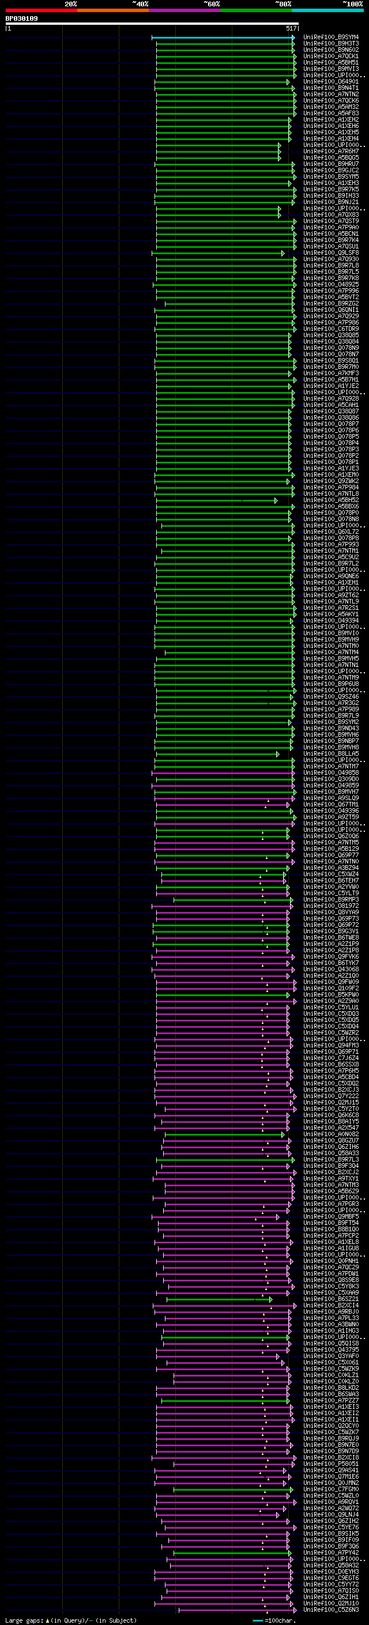Open the UniRef100_A5AM32 hit label

(331, 107)
